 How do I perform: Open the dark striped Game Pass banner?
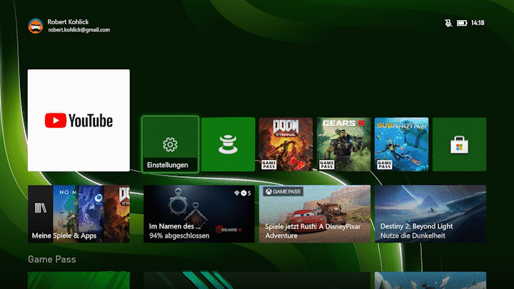tap(257, 280)
